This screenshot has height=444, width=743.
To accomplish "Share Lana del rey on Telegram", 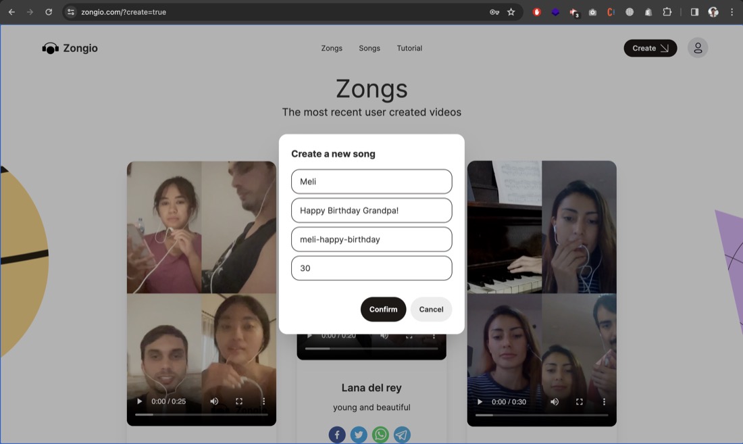I will coord(402,435).
